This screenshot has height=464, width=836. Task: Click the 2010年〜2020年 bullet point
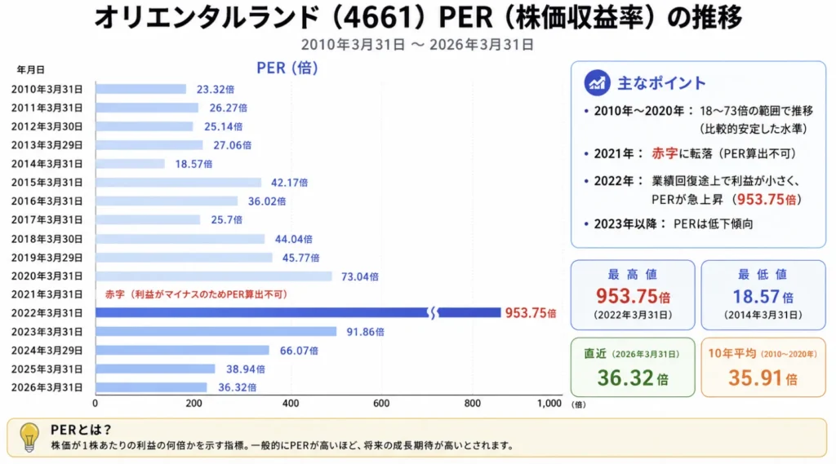click(x=698, y=119)
